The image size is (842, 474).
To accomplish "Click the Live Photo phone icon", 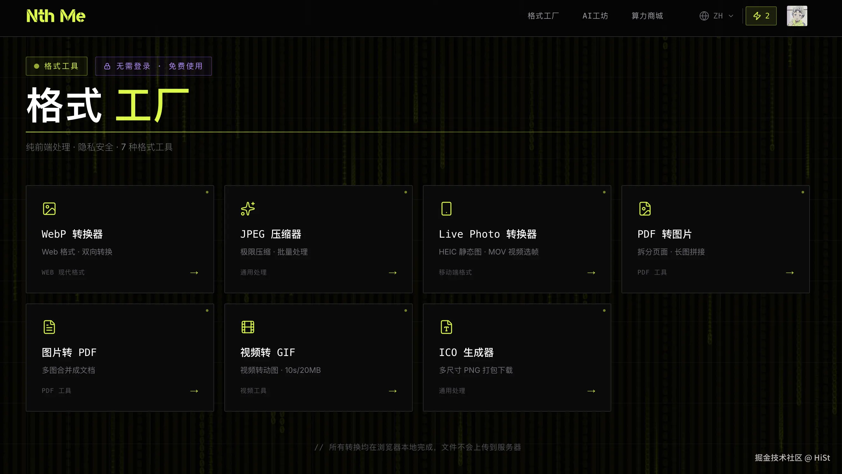I will [446, 208].
